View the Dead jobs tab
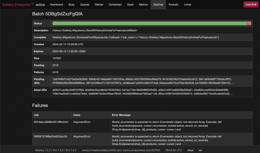260x153 pixels. coord(130,5)
